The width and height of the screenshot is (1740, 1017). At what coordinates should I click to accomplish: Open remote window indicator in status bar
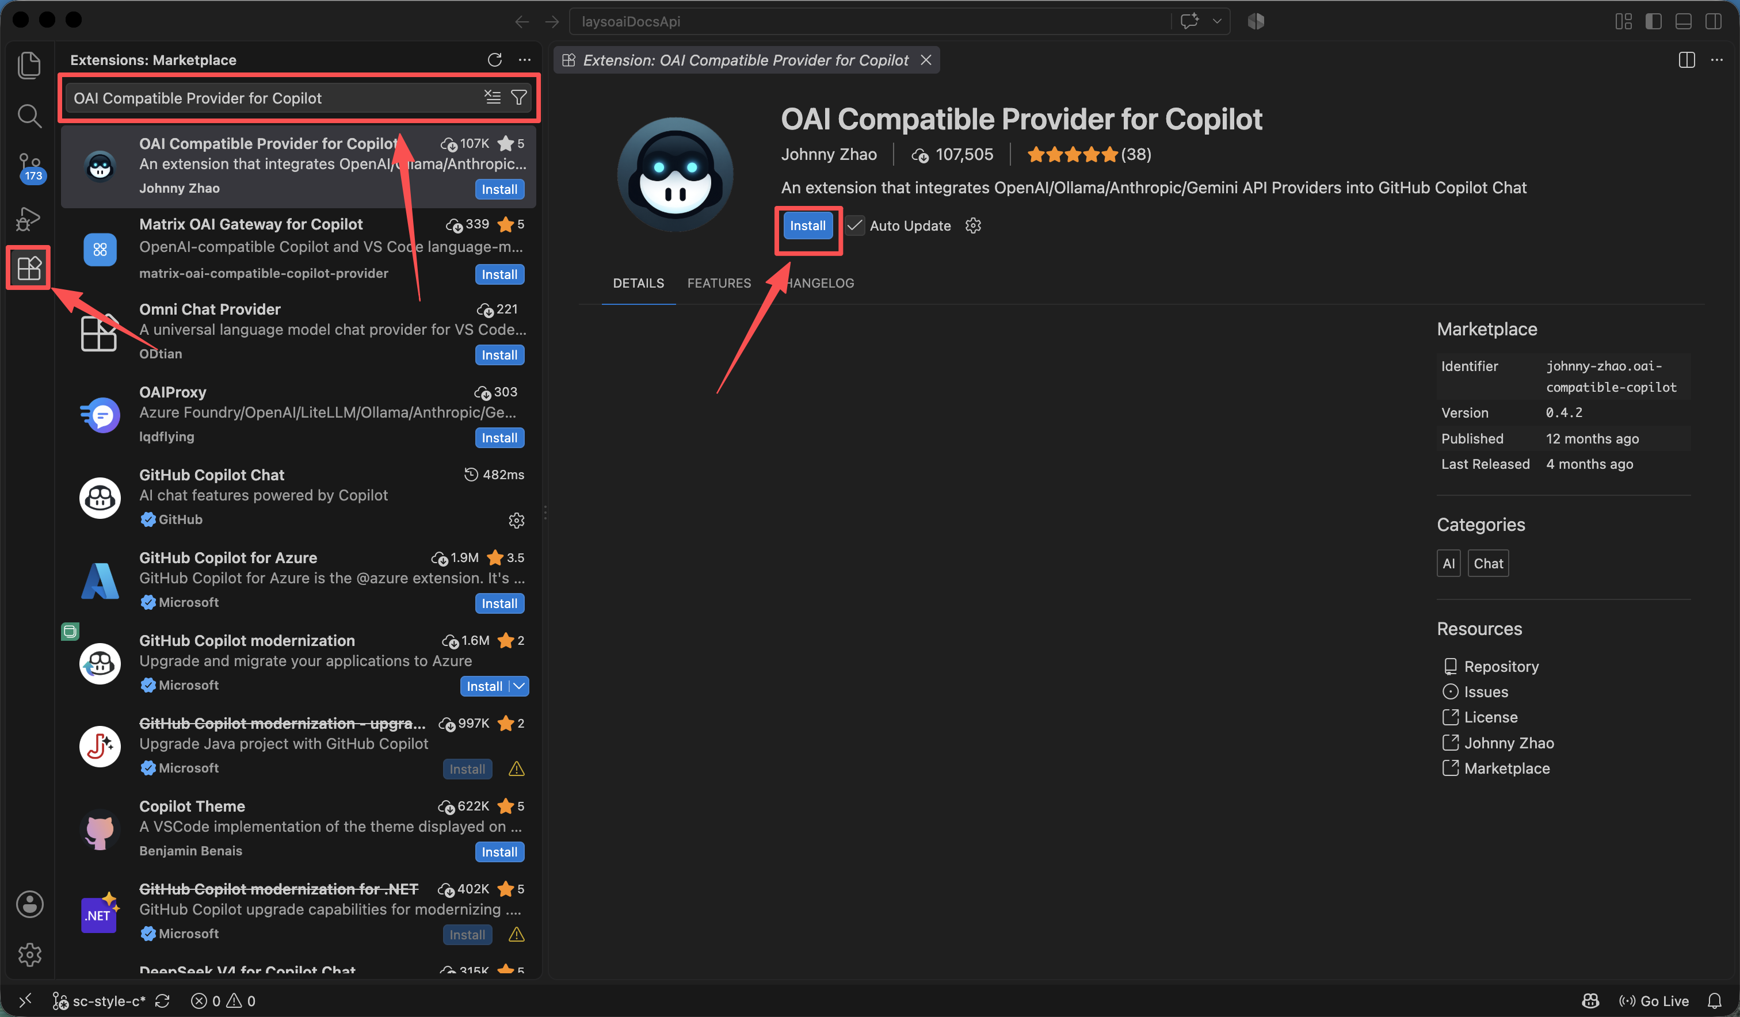click(x=25, y=1000)
